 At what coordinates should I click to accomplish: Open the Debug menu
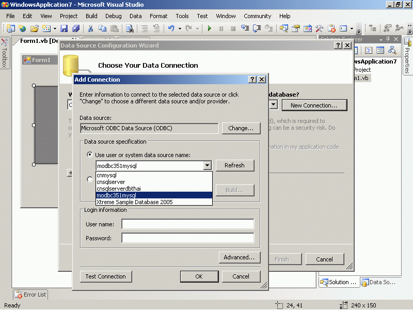113,16
